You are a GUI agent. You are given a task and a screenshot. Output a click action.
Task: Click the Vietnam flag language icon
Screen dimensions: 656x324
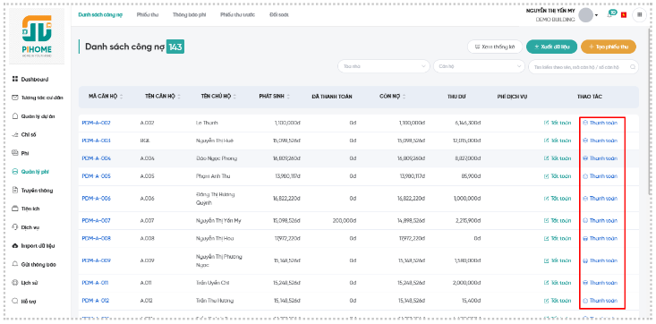coord(624,14)
